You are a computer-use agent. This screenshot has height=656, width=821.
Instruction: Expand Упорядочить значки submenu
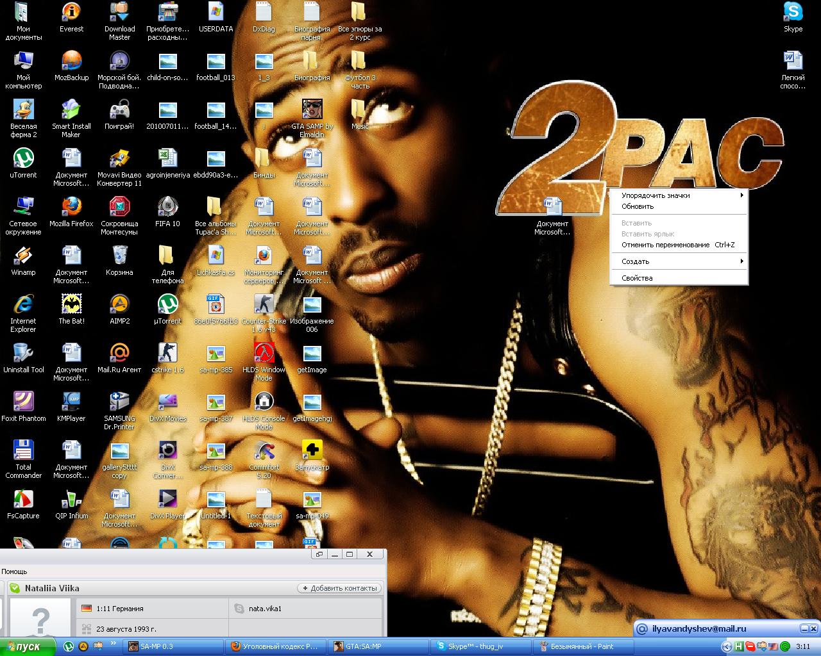pyautogui.click(x=679, y=195)
